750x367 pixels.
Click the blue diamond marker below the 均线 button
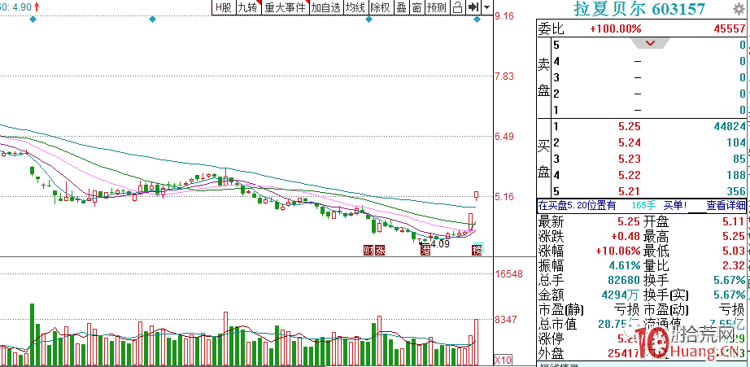(368, 20)
